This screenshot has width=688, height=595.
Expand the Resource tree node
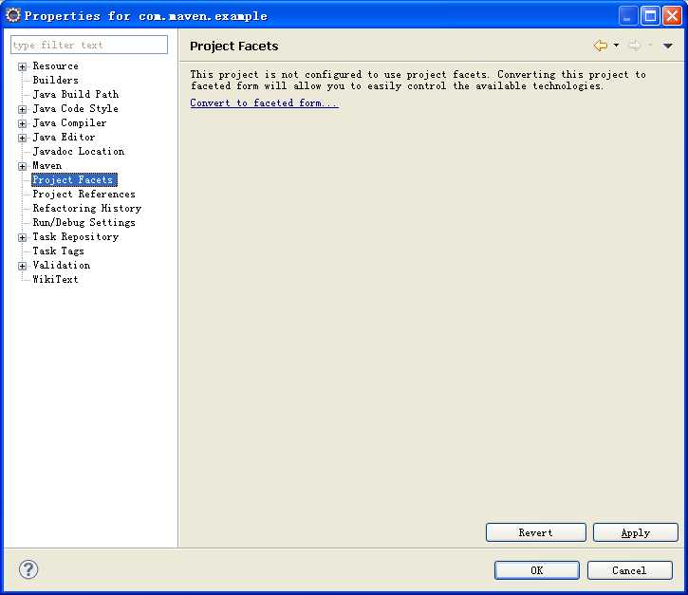22,66
